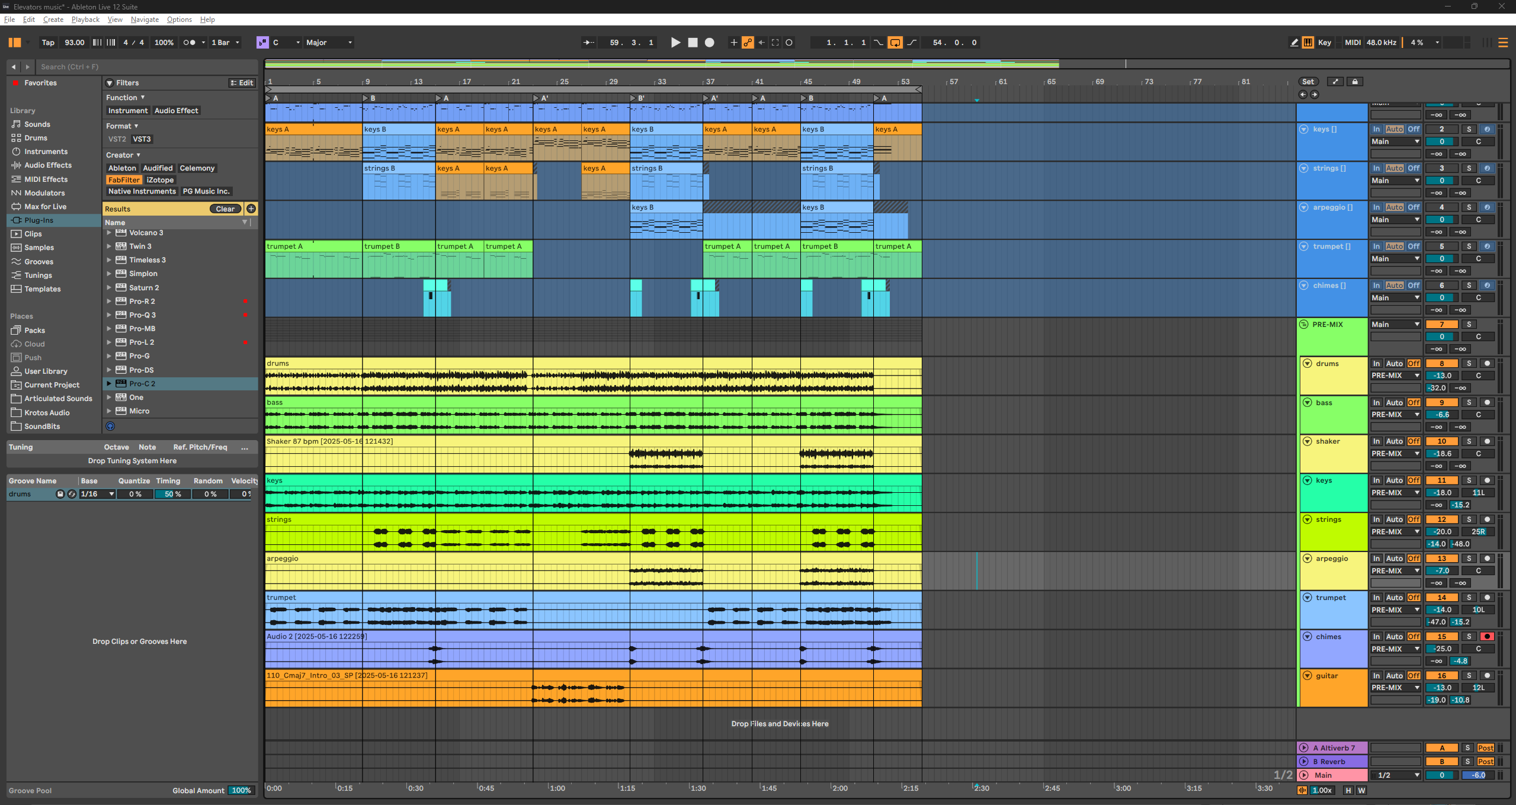Open the 1 Bar quantization dropdown
This screenshot has height=805, width=1516.
tap(225, 43)
